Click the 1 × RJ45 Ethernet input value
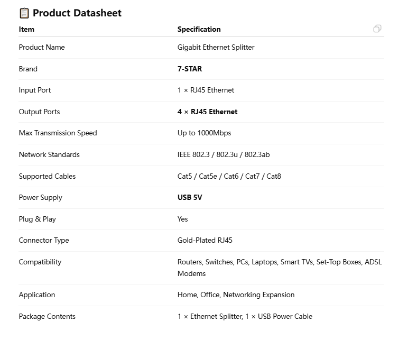 pyautogui.click(x=206, y=90)
